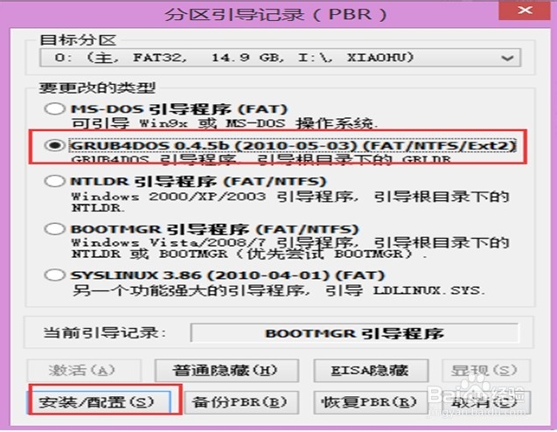Click the 普通隐藏(H) button
Screen dimensions: 557x432
pyautogui.click(x=226, y=370)
